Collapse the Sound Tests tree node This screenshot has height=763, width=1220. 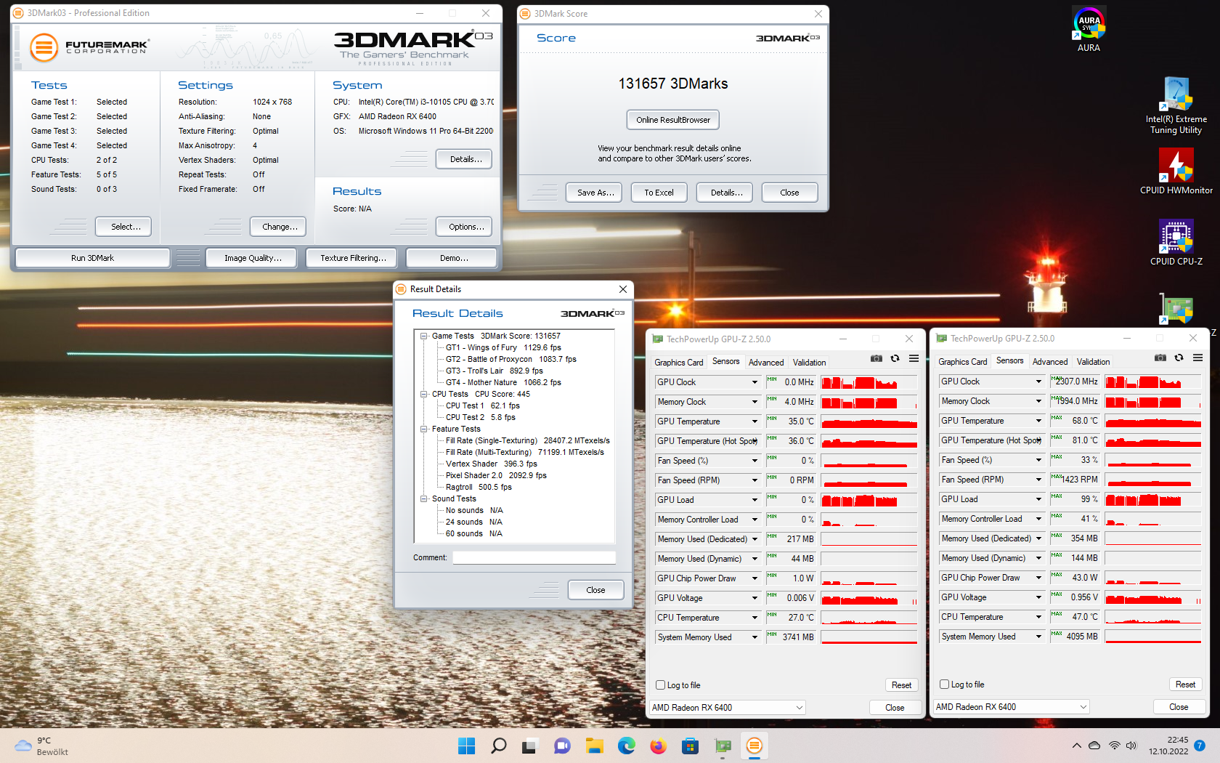click(425, 498)
